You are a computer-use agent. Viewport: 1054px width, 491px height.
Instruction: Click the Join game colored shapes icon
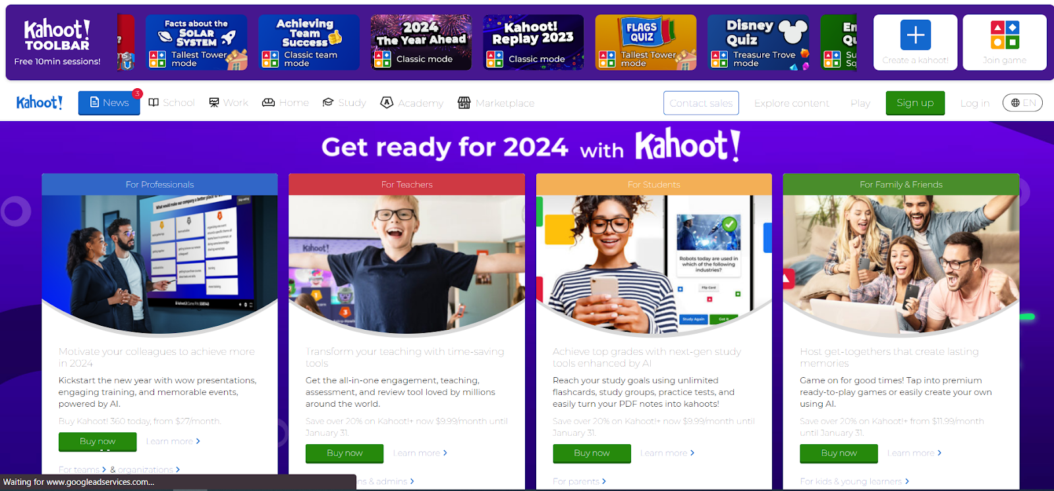[1005, 35]
